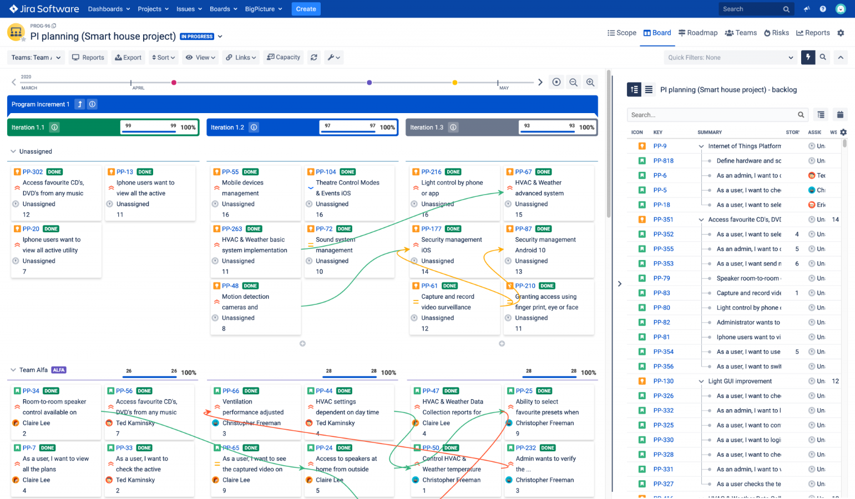Open the calendar icon in the backlog panel
Screen dimensions: 855x499
(x=840, y=114)
